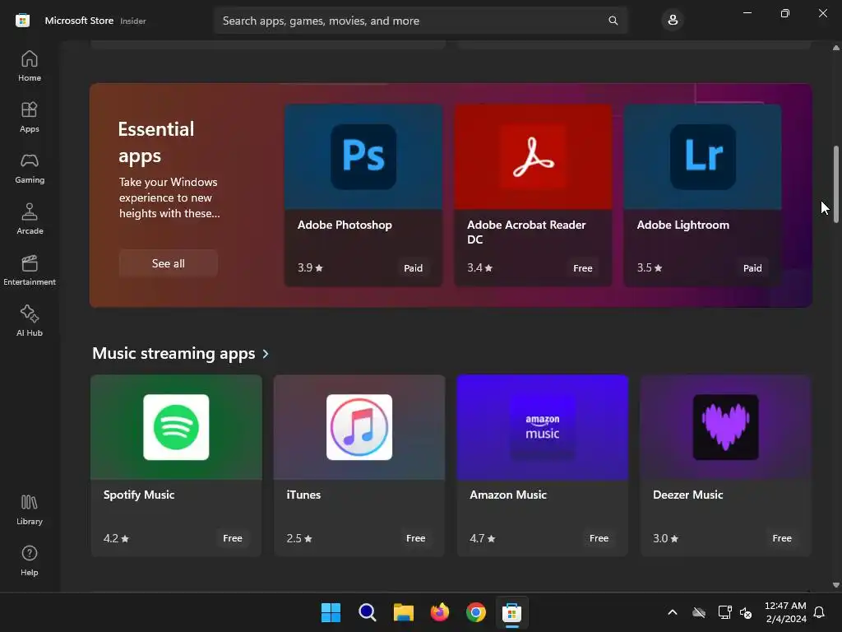
Task: Click the Free label on Spotify Music
Action: pyautogui.click(x=233, y=538)
